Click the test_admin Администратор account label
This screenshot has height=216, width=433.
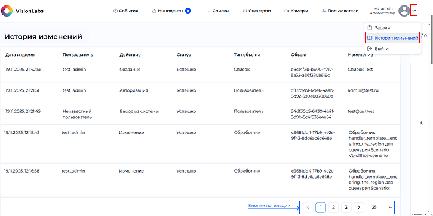click(382, 11)
